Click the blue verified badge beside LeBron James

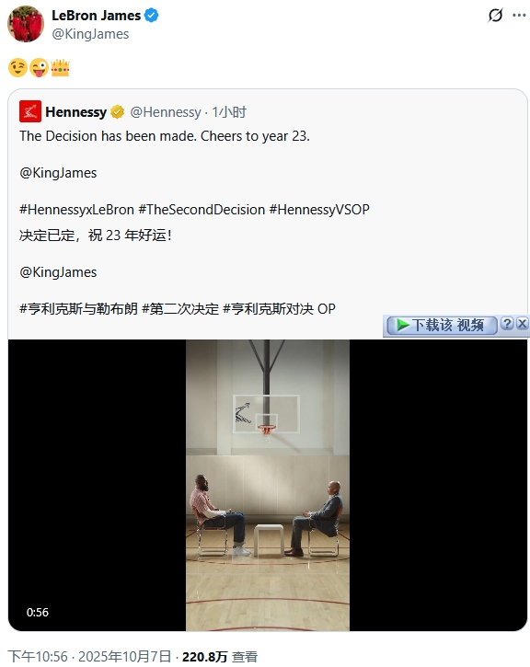coord(152,16)
